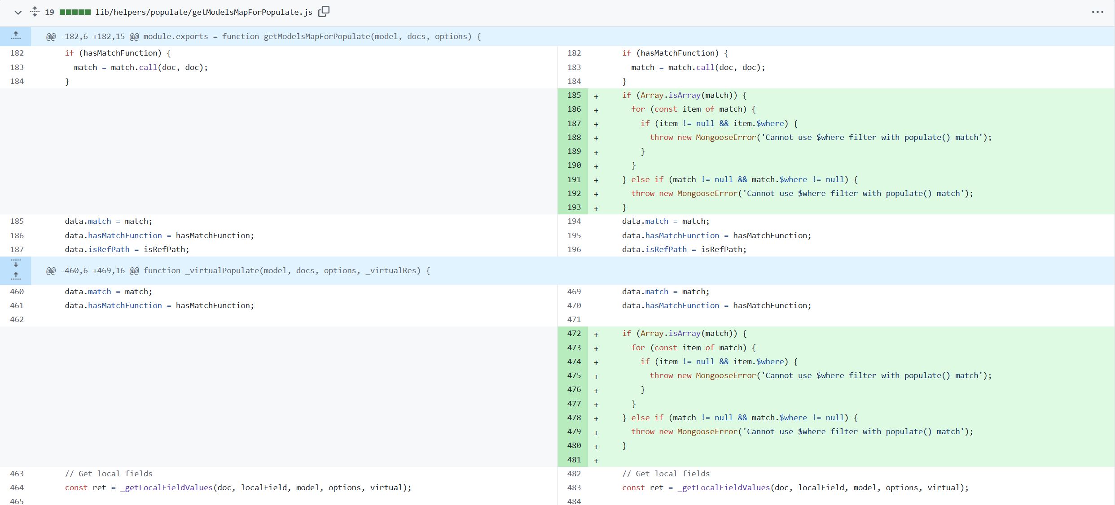Select right-side line number 481
Screen dimensions: 1115x505
574,460
